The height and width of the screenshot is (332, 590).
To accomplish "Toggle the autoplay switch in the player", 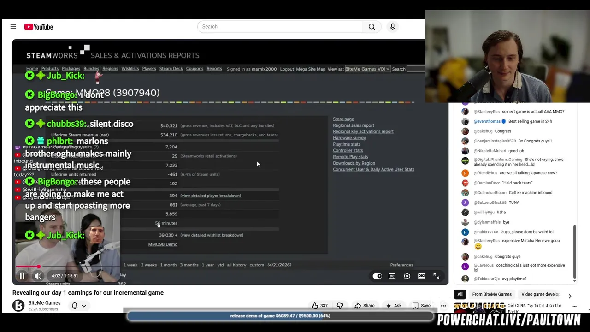I will [x=377, y=276].
